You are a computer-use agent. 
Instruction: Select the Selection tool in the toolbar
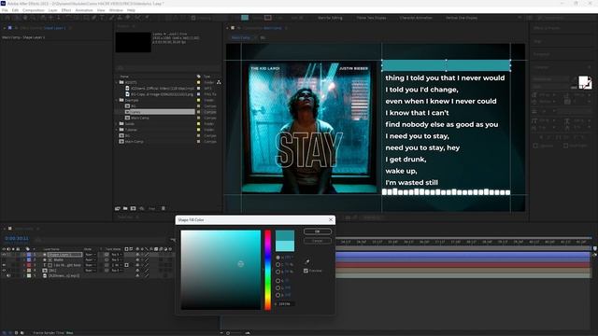(17, 18)
